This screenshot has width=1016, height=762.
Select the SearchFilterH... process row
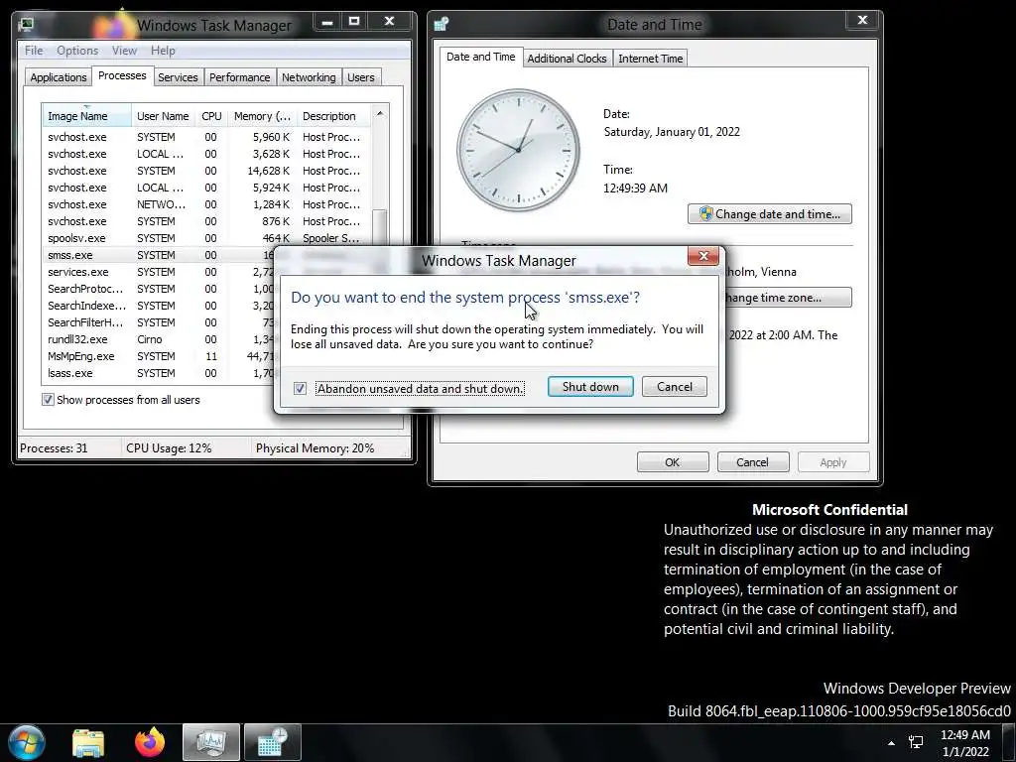159,322
